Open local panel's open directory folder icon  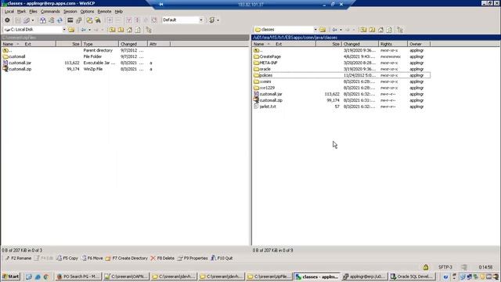(x=71, y=30)
